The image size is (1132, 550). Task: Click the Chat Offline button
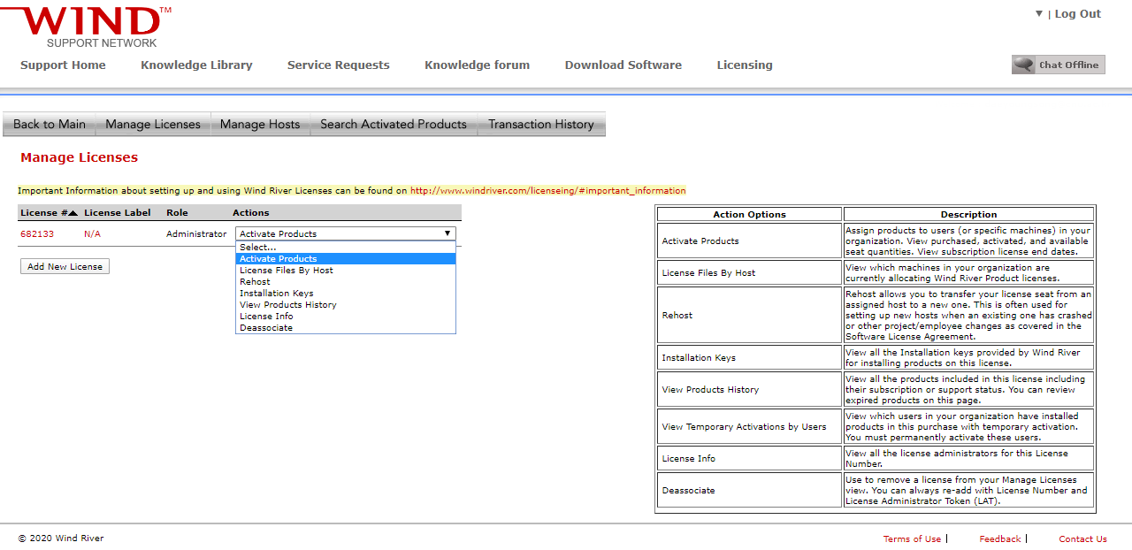(x=1059, y=65)
